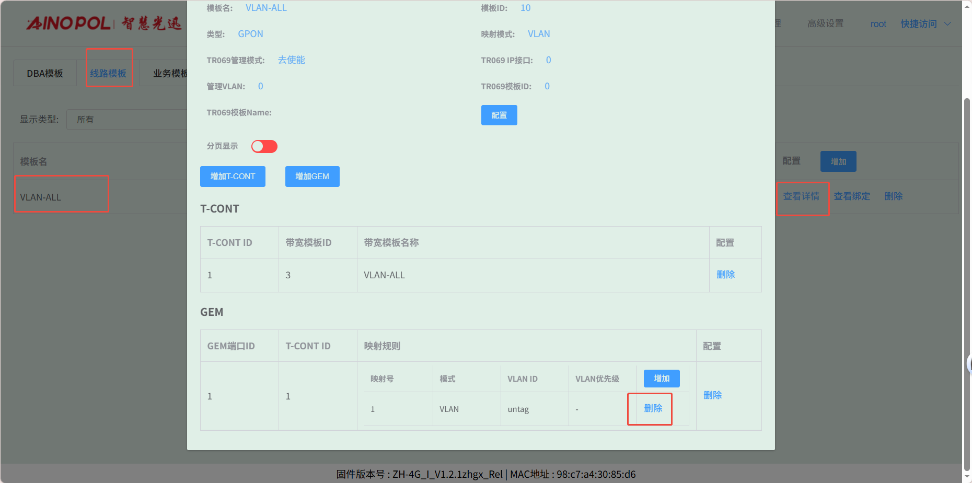Delete GEM port 1 via 配置 column
Viewport: 972px width, 483px height.
point(712,395)
